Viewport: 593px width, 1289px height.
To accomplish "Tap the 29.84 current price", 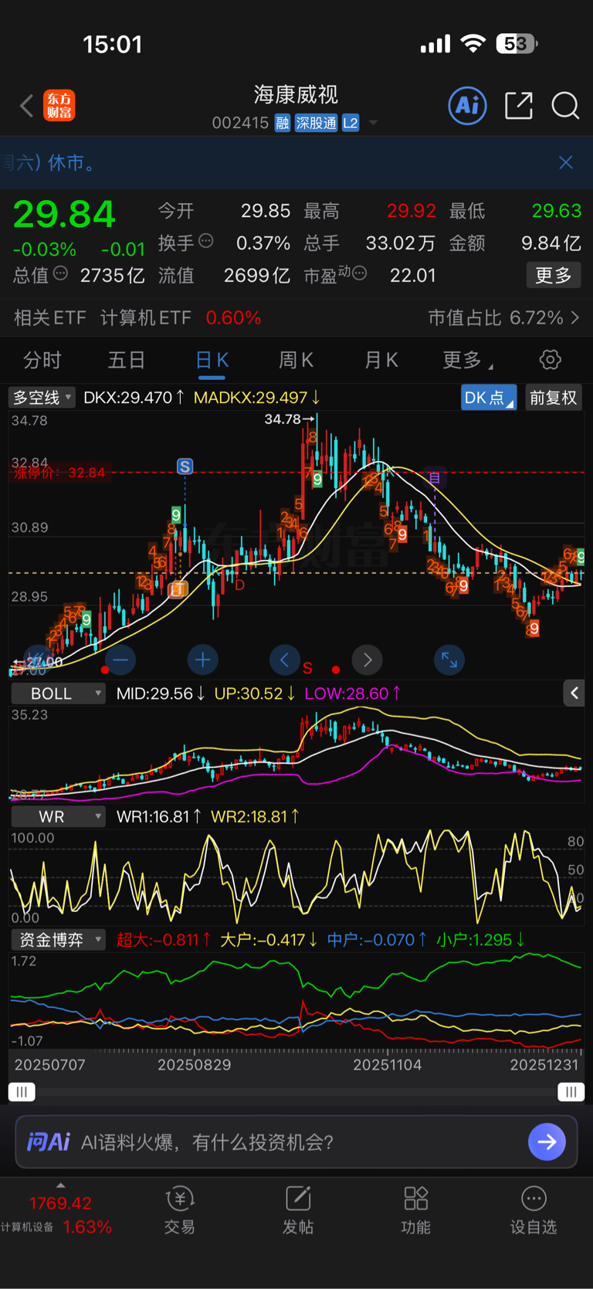I will (64, 214).
